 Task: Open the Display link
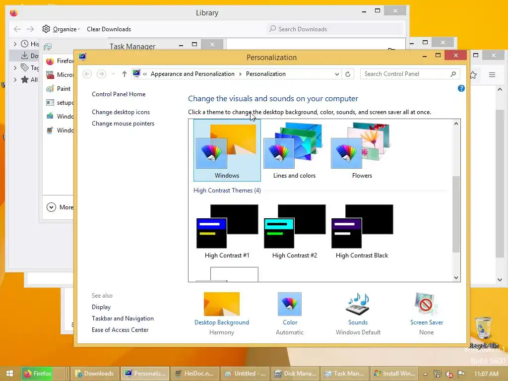(x=101, y=307)
